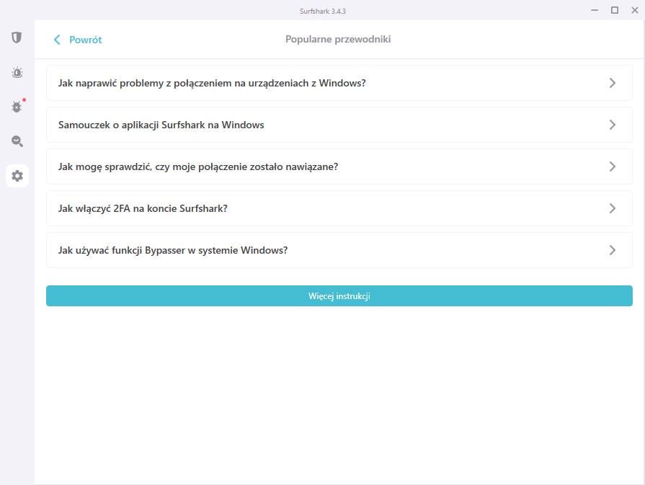This screenshot has height=485, width=645.
Task: Close the Surfshark window
Action: (x=635, y=10)
